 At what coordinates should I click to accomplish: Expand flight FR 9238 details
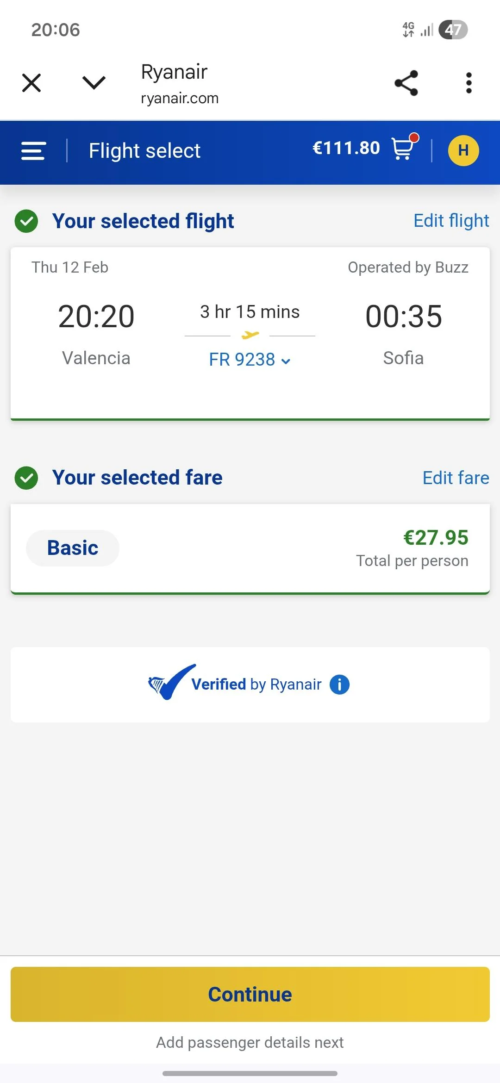(250, 360)
